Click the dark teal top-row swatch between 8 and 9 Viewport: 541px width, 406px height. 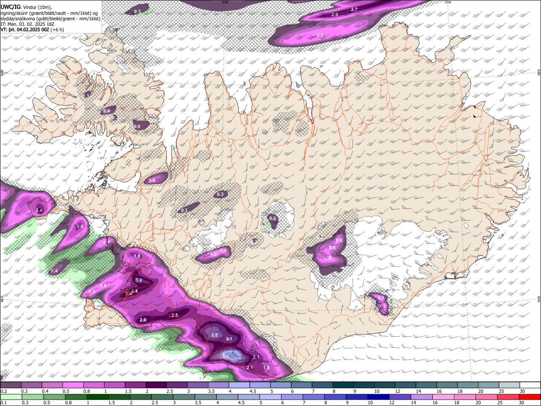tap(342, 385)
